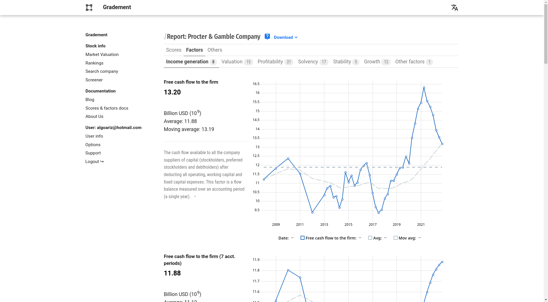Open the Screener page
Viewport: 548px width, 302px height.
pos(94,80)
